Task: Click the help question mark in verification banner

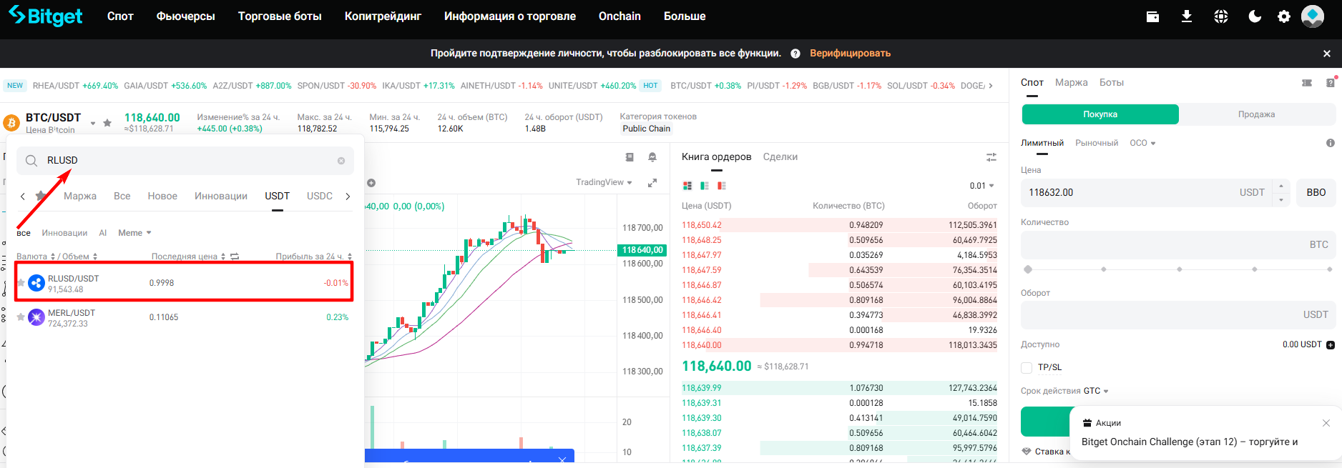Action: [x=795, y=54]
